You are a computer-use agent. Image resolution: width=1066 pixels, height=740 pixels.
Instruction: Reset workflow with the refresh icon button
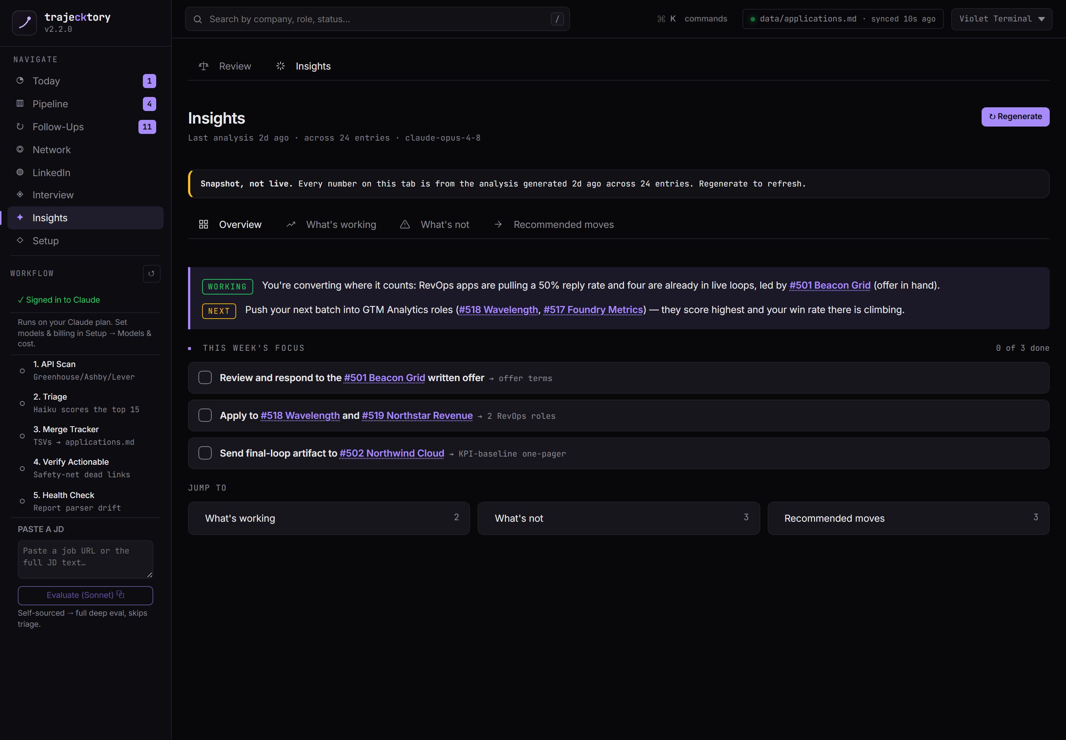coord(151,273)
